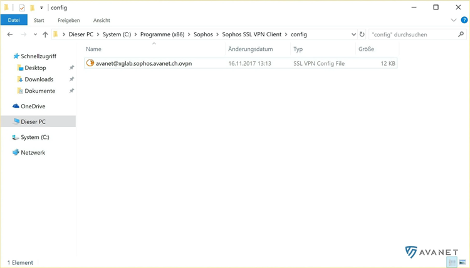Sort by the Größe column header
Image resolution: width=470 pixels, height=268 pixels.
[367, 49]
